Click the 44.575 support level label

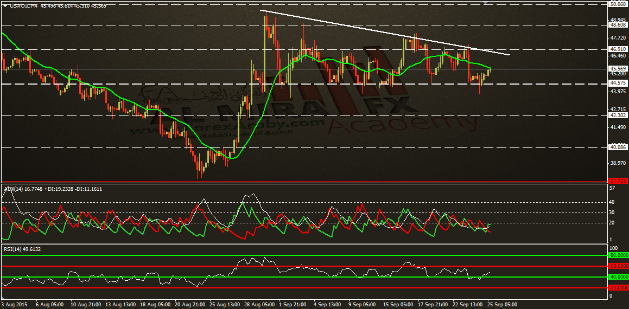point(618,83)
